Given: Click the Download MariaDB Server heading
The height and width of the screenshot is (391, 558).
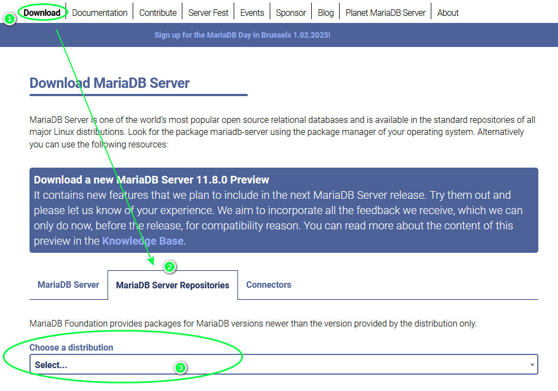Looking at the screenshot, I should point(109,83).
